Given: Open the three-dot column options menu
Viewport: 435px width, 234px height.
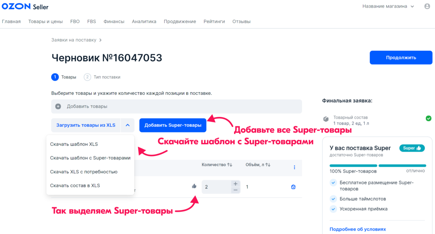Looking at the screenshot, I should 294,167.
